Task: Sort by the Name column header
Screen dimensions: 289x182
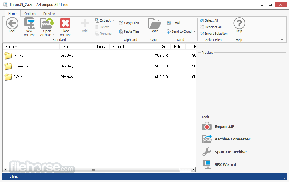Action: pyautogui.click(x=31, y=47)
